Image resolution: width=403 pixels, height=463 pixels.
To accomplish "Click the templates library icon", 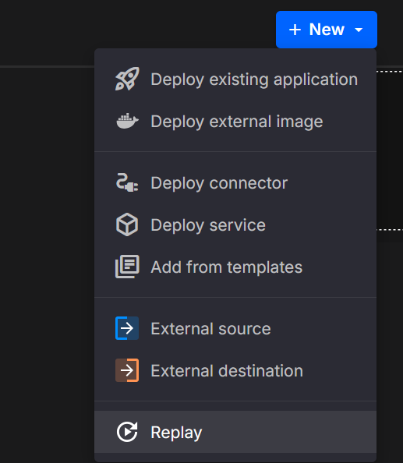I will (127, 267).
